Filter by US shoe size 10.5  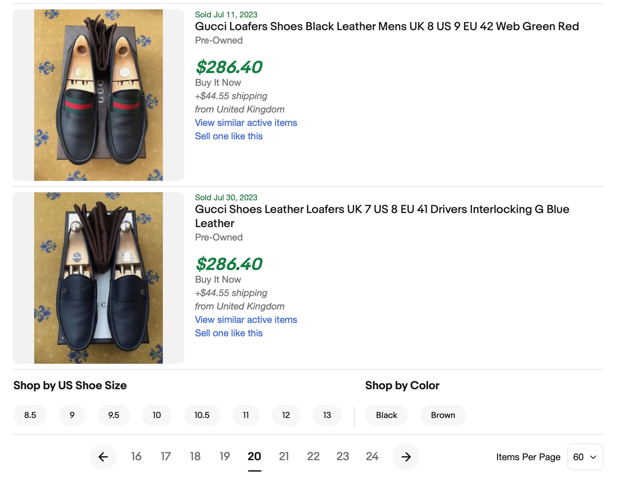click(202, 415)
